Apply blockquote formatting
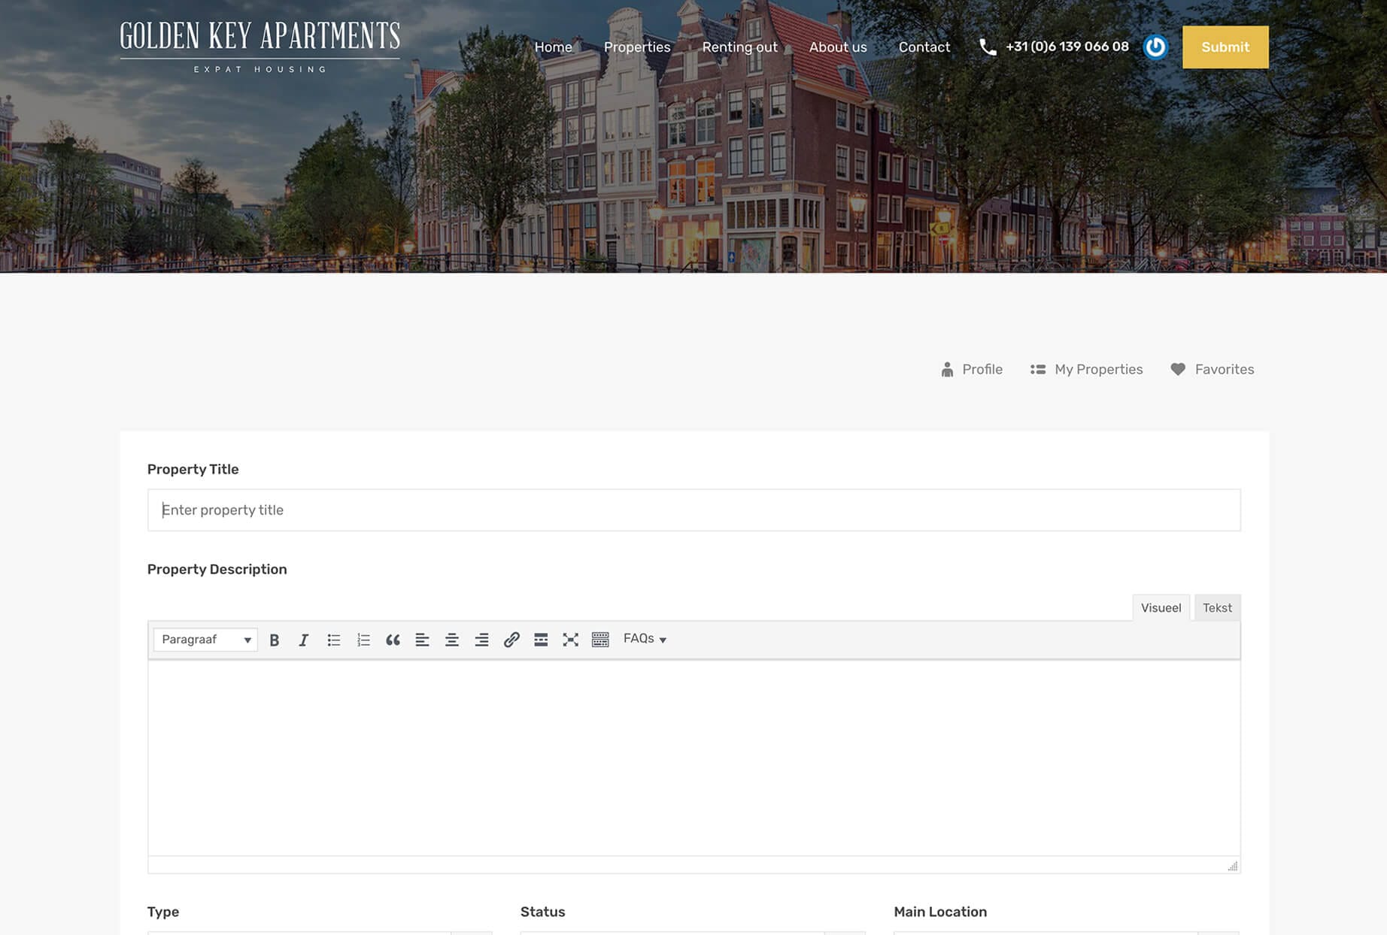This screenshot has width=1387, height=935. pyautogui.click(x=393, y=640)
